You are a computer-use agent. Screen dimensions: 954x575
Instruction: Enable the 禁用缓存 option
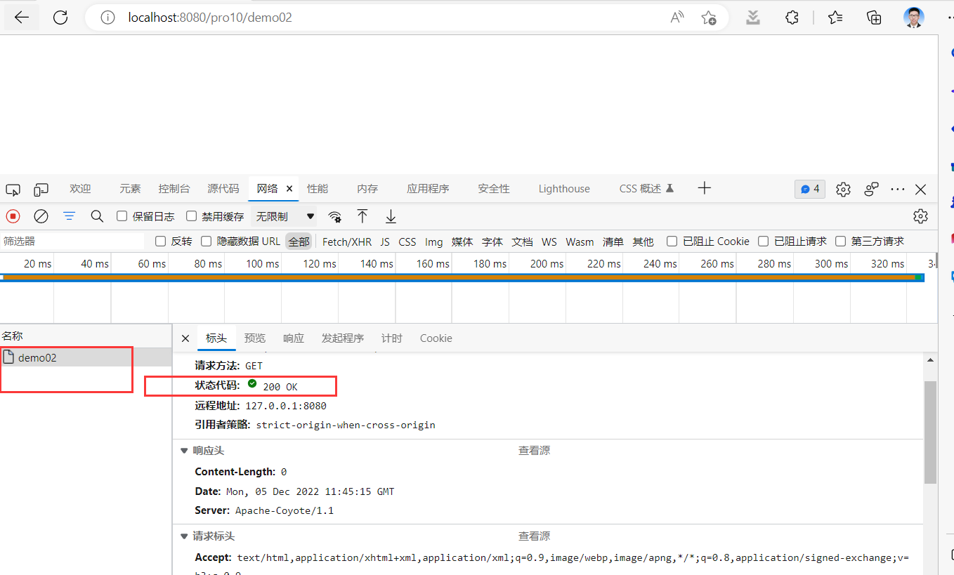point(190,216)
